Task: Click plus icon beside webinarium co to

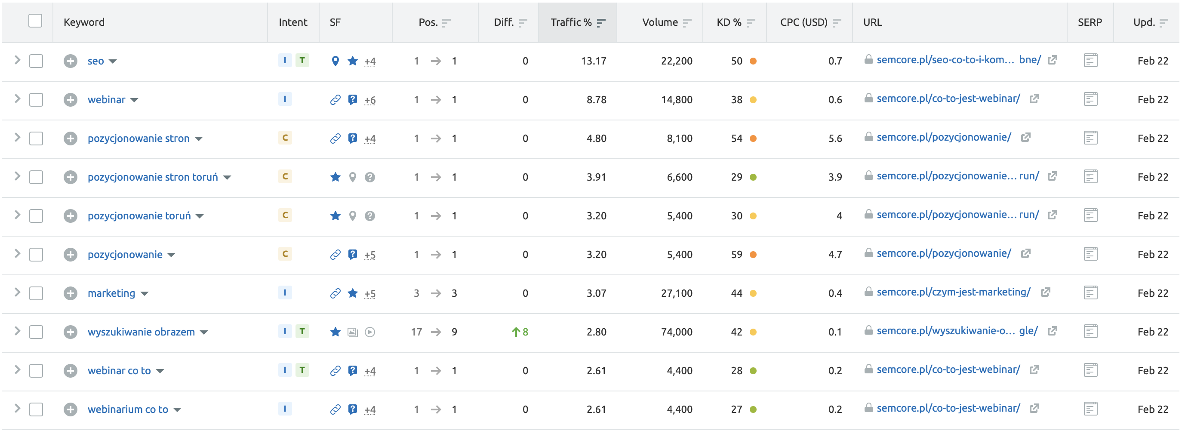Action: click(70, 409)
